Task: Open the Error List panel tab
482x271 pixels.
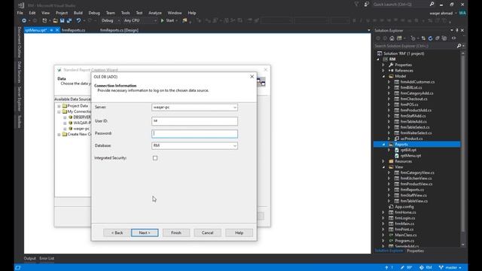Action: point(47,258)
